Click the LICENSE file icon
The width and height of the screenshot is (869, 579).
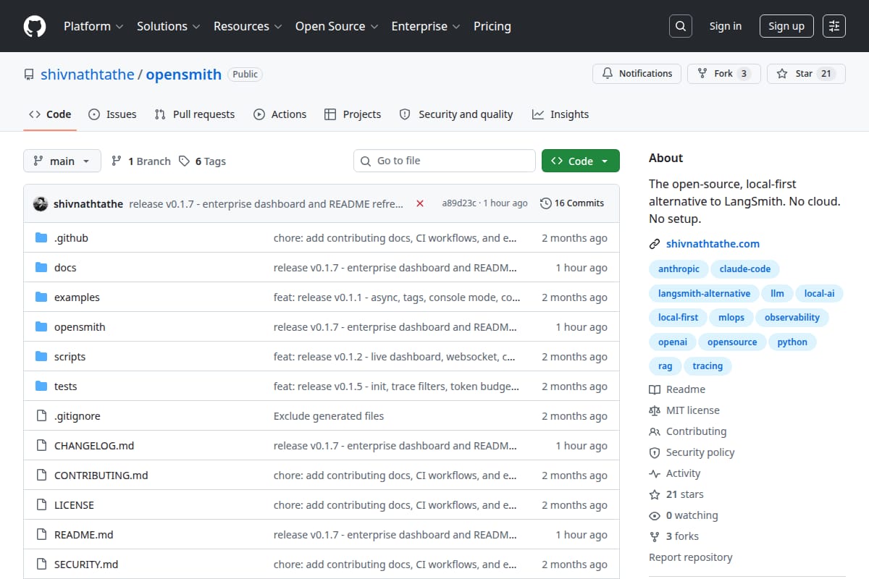[x=41, y=505]
